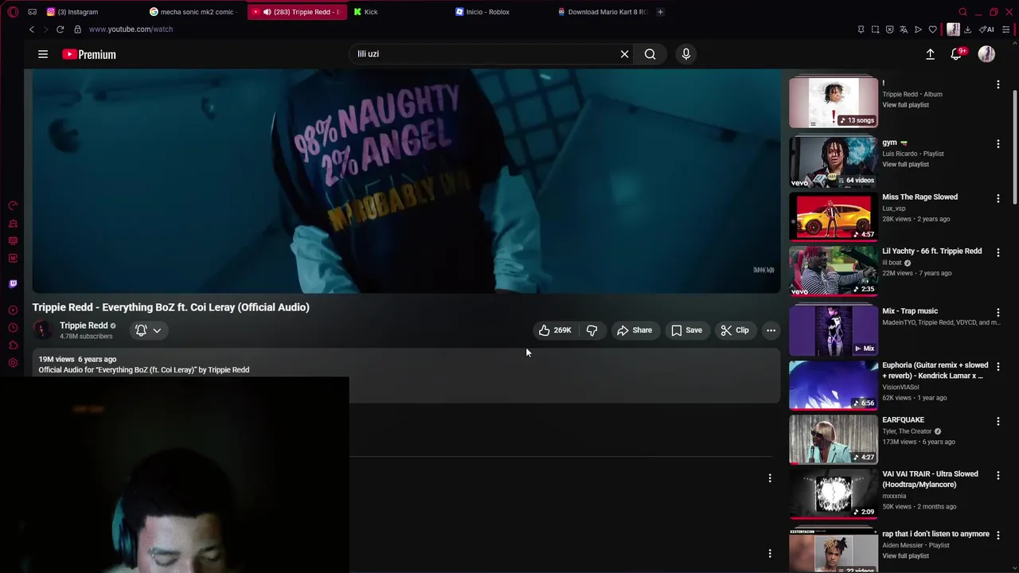
Task: Open GX Control in sidebar
Action: [13, 205]
